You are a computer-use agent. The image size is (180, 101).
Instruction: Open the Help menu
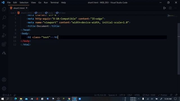(x=63, y=3)
